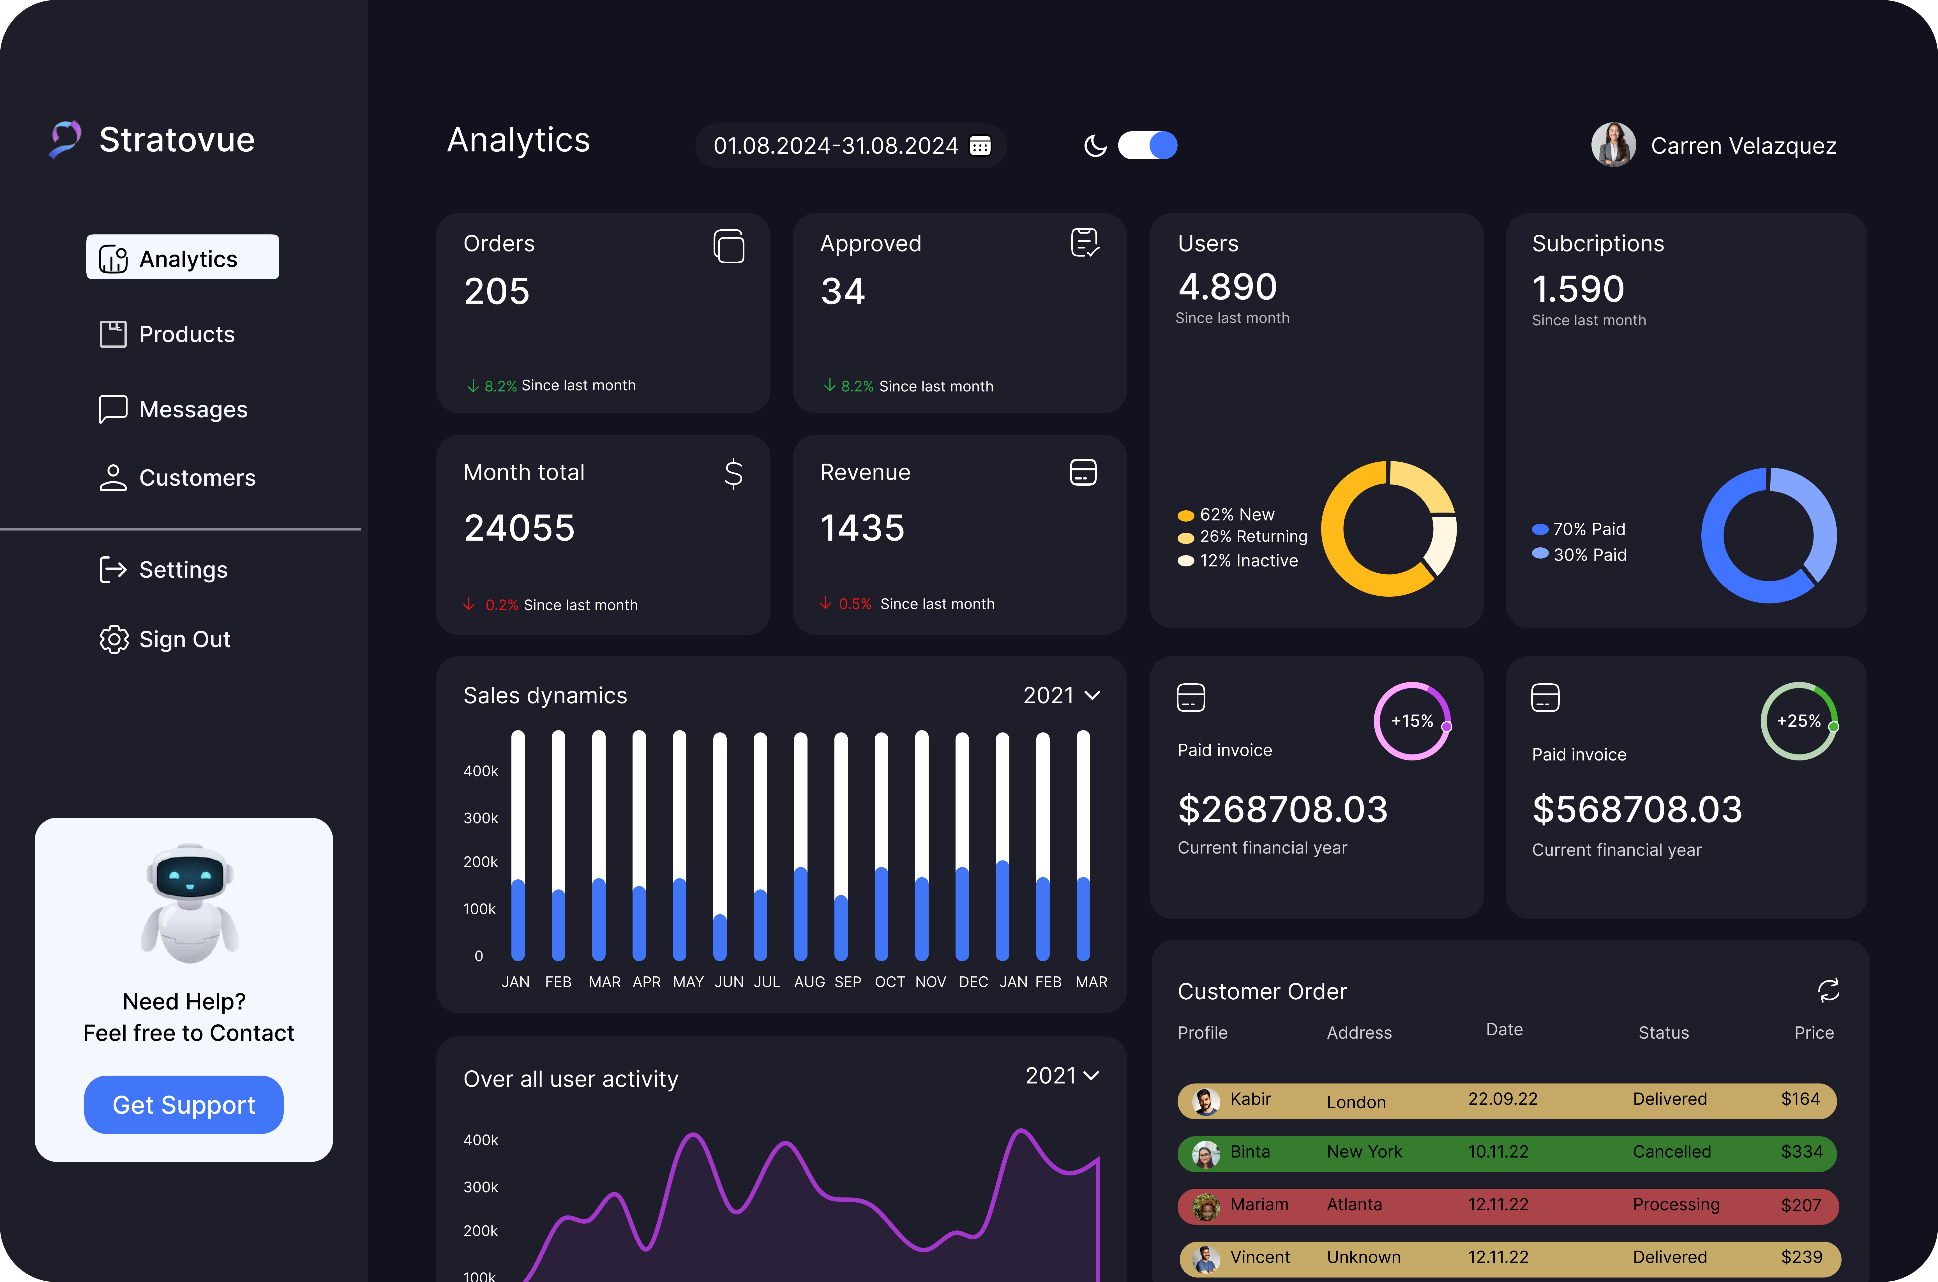1938x1282 pixels.
Task: Click the Date column header
Action: [x=1504, y=1029]
